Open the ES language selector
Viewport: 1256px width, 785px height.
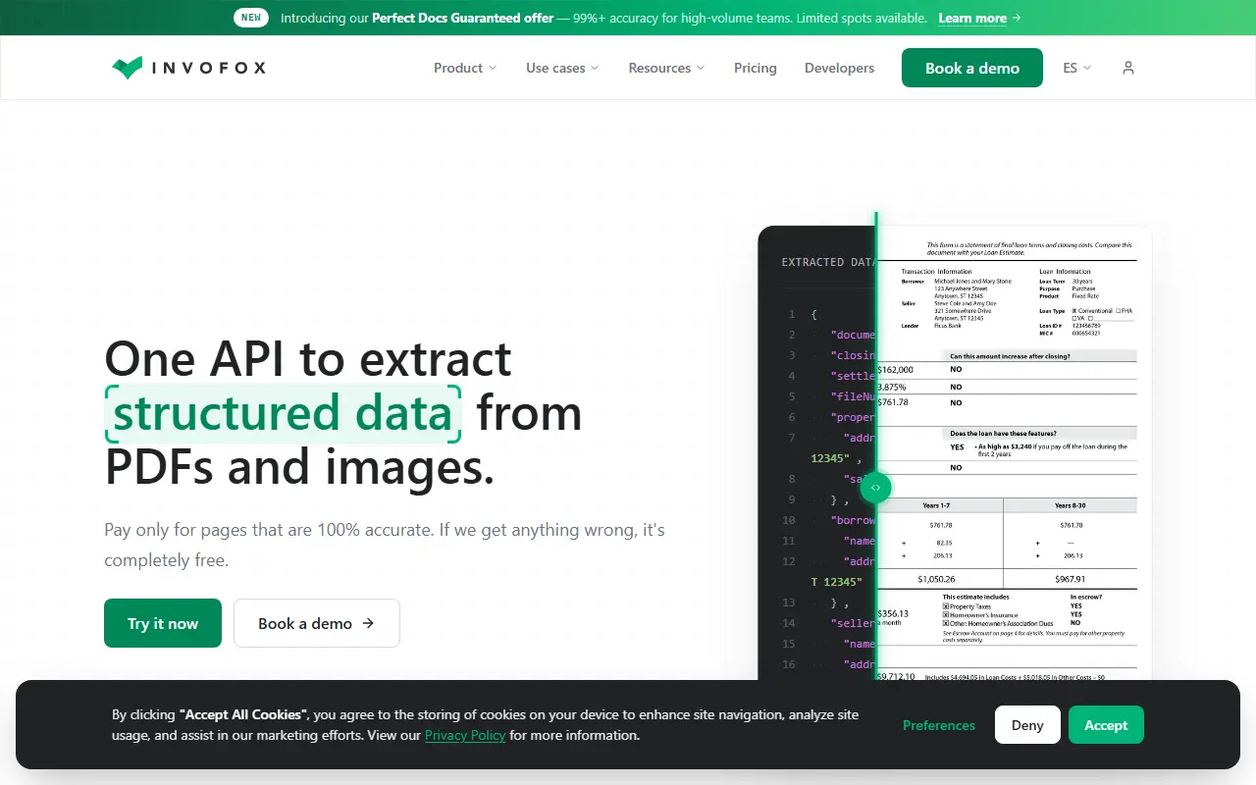click(x=1077, y=68)
